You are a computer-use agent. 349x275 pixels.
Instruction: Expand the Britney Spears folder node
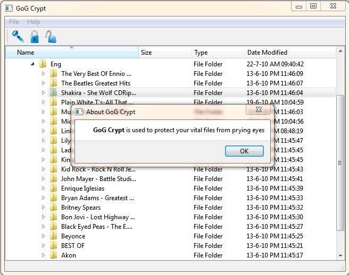[44, 208]
